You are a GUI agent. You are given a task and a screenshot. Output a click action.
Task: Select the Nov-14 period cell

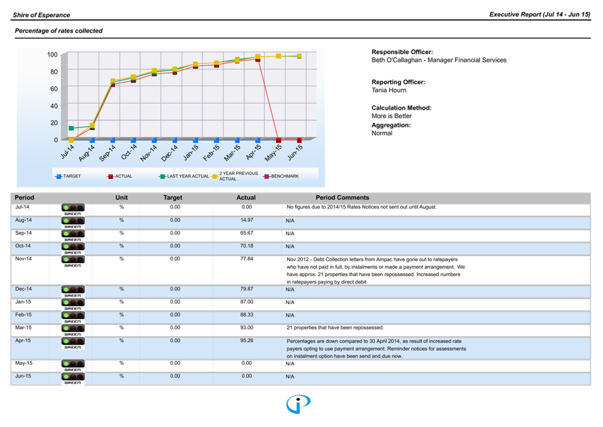point(23,259)
